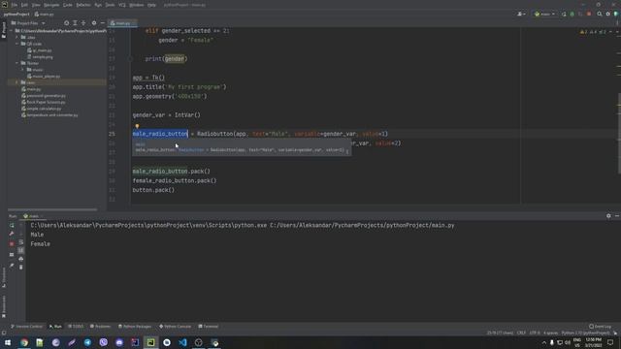
Task: Collapse the project root folder node
Action: point(11,31)
